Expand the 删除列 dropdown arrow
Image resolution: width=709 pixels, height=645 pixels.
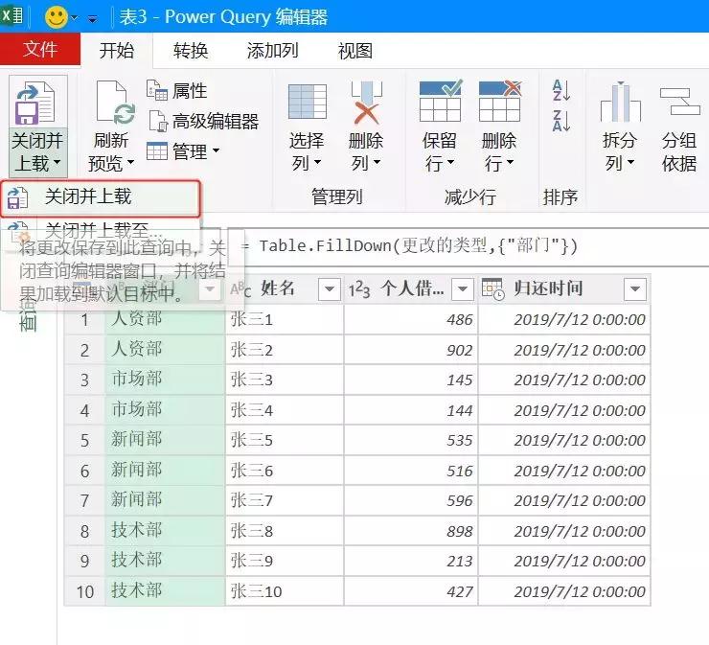pyautogui.click(x=377, y=162)
